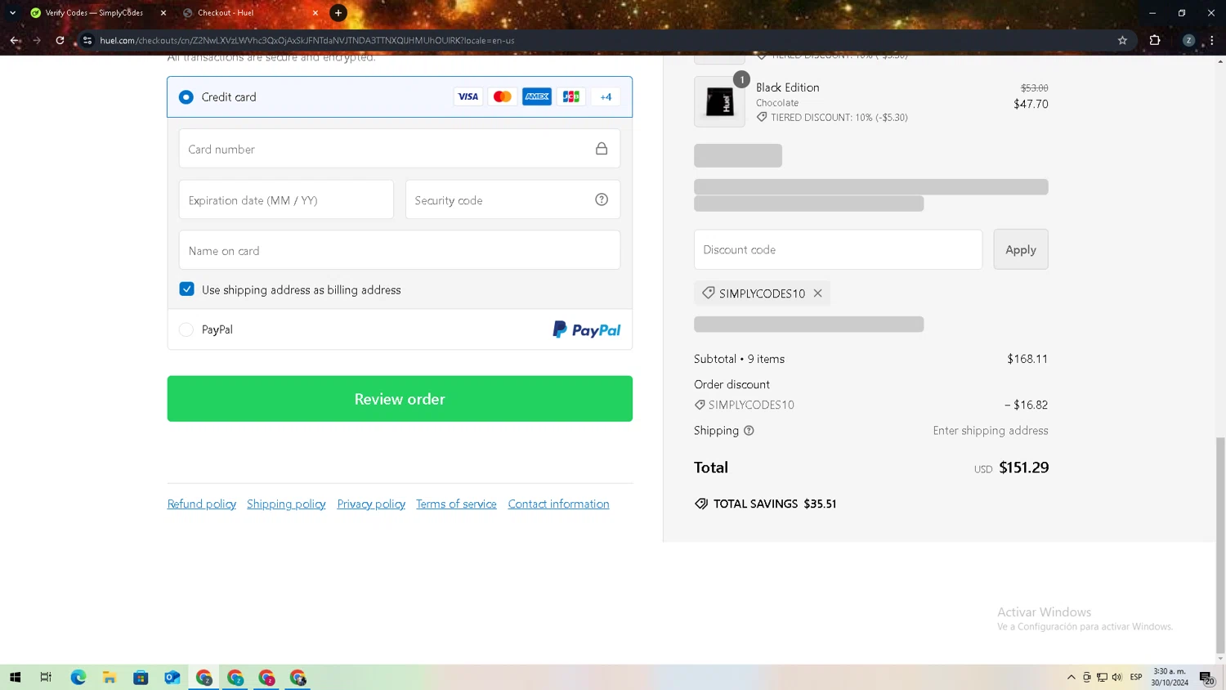Viewport: 1226px width, 690px height.
Task: Open the Refund policy link
Action: coord(202,504)
